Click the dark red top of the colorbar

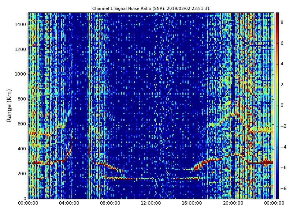tap(277, 16)
